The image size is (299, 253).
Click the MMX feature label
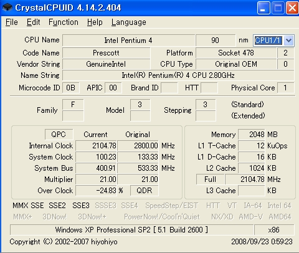coord(20,206)
